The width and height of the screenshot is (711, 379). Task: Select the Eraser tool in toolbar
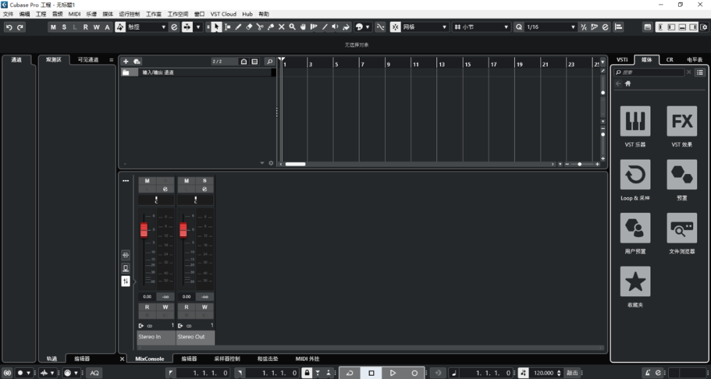(x=250, y=27)
